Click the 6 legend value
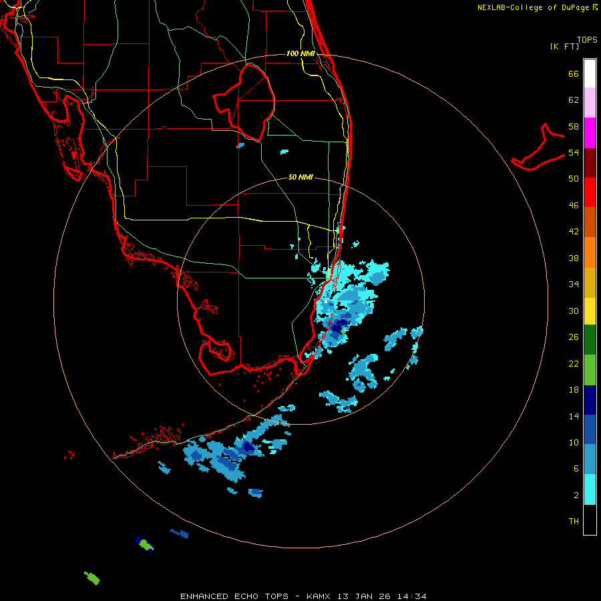This screenshot has width=601, height=601. click(576, 468)
